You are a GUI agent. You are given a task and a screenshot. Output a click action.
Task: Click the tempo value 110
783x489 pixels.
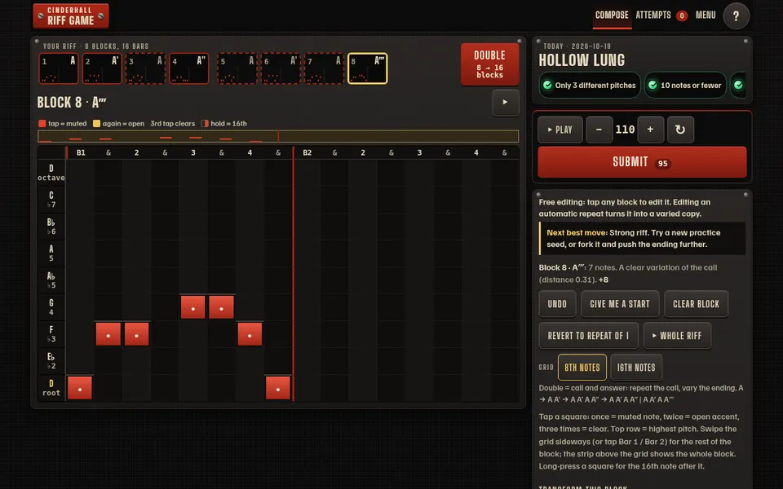625,130
